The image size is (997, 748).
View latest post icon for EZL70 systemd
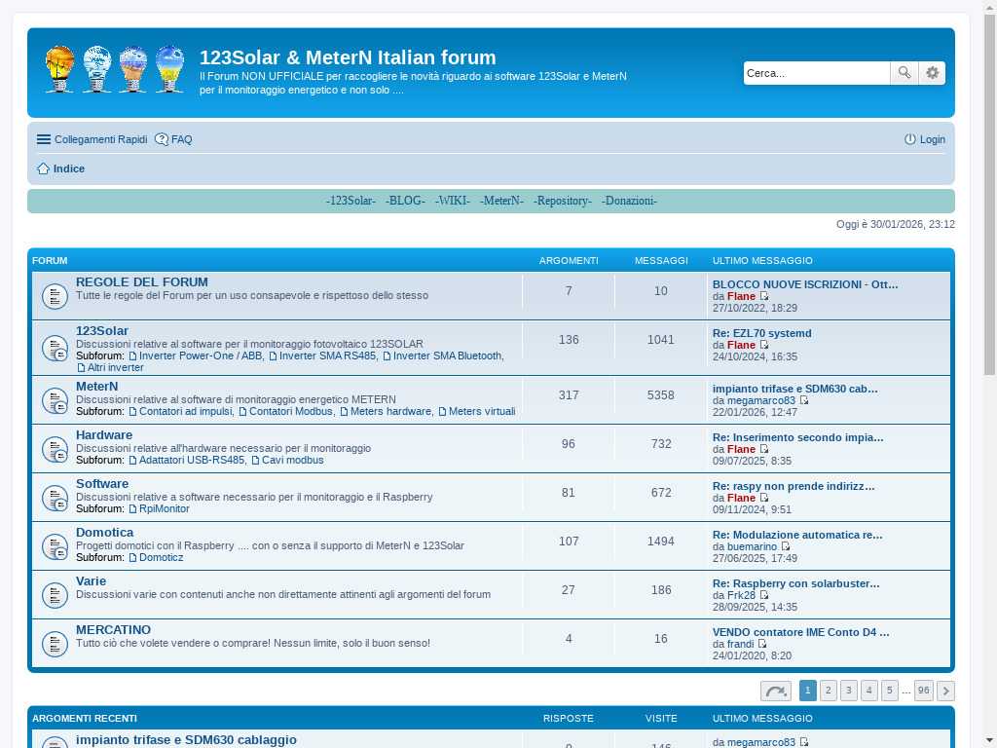click(x=764, y=345)
